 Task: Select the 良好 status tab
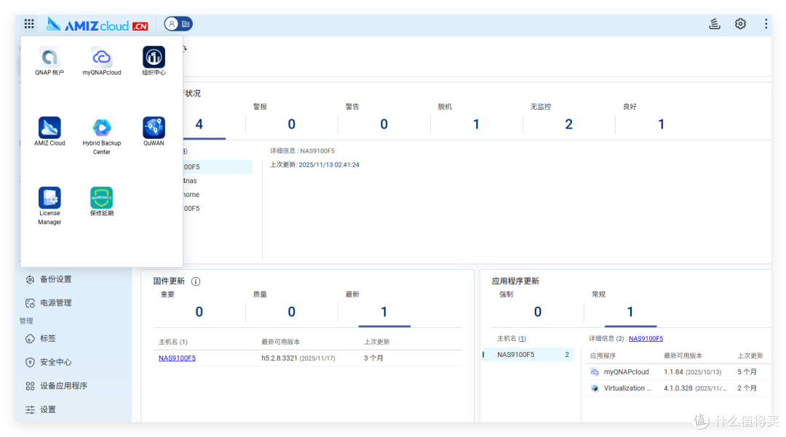pos(661,120)
